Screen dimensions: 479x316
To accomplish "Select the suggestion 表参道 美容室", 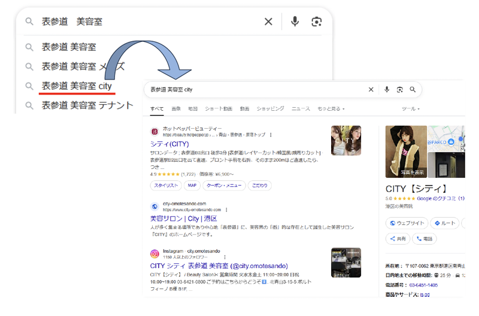I will click(x=69, y=47).
